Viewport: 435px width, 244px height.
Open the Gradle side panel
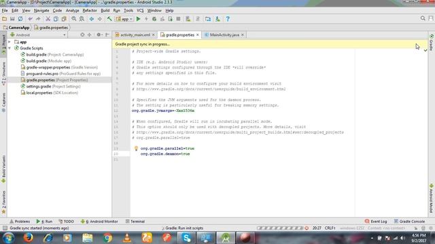(x=432, y=42)
